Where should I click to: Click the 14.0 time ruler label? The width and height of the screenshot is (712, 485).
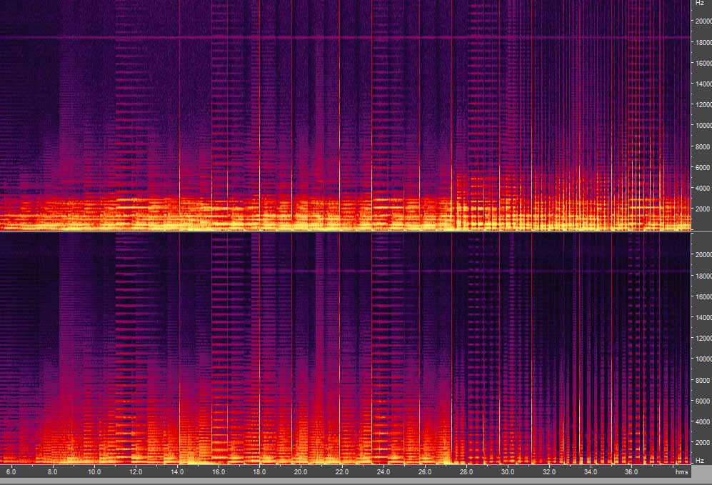coord(177,472)
